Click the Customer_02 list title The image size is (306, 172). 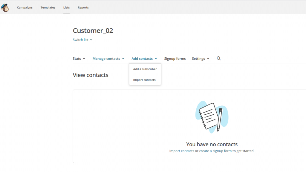93,30
